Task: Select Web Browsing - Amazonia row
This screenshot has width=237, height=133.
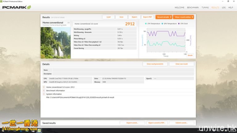Action: tap(105, 32)
